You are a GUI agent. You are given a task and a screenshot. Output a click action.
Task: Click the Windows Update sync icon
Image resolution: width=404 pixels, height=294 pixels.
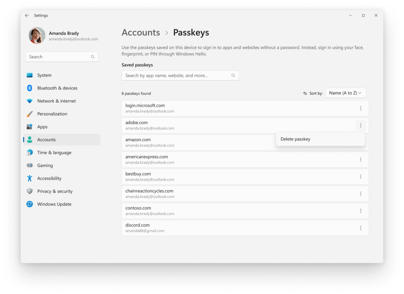[x=30, y=204]
